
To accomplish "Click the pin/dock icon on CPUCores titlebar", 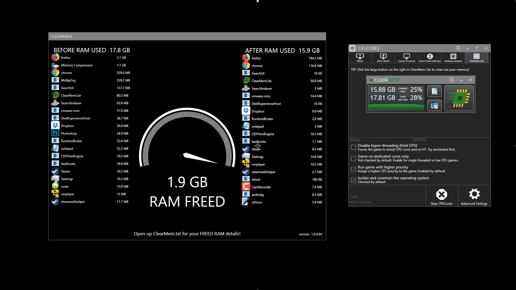I will [x=459, y=48].
